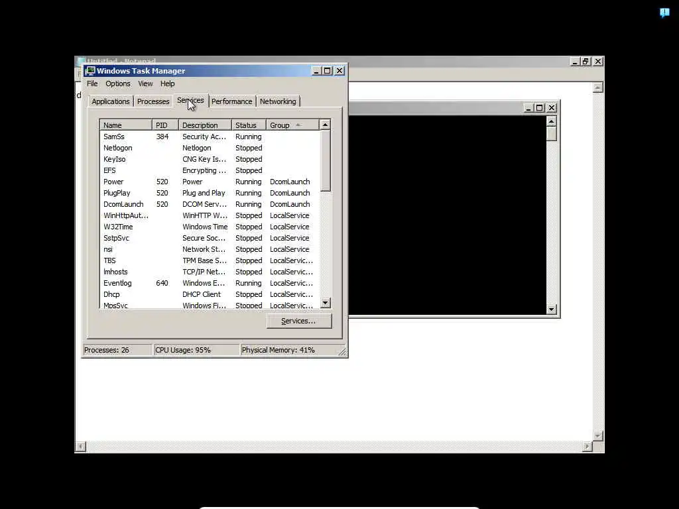679x509 pixels.
Task: Select the nsi service row
Action: click(210, 249)
